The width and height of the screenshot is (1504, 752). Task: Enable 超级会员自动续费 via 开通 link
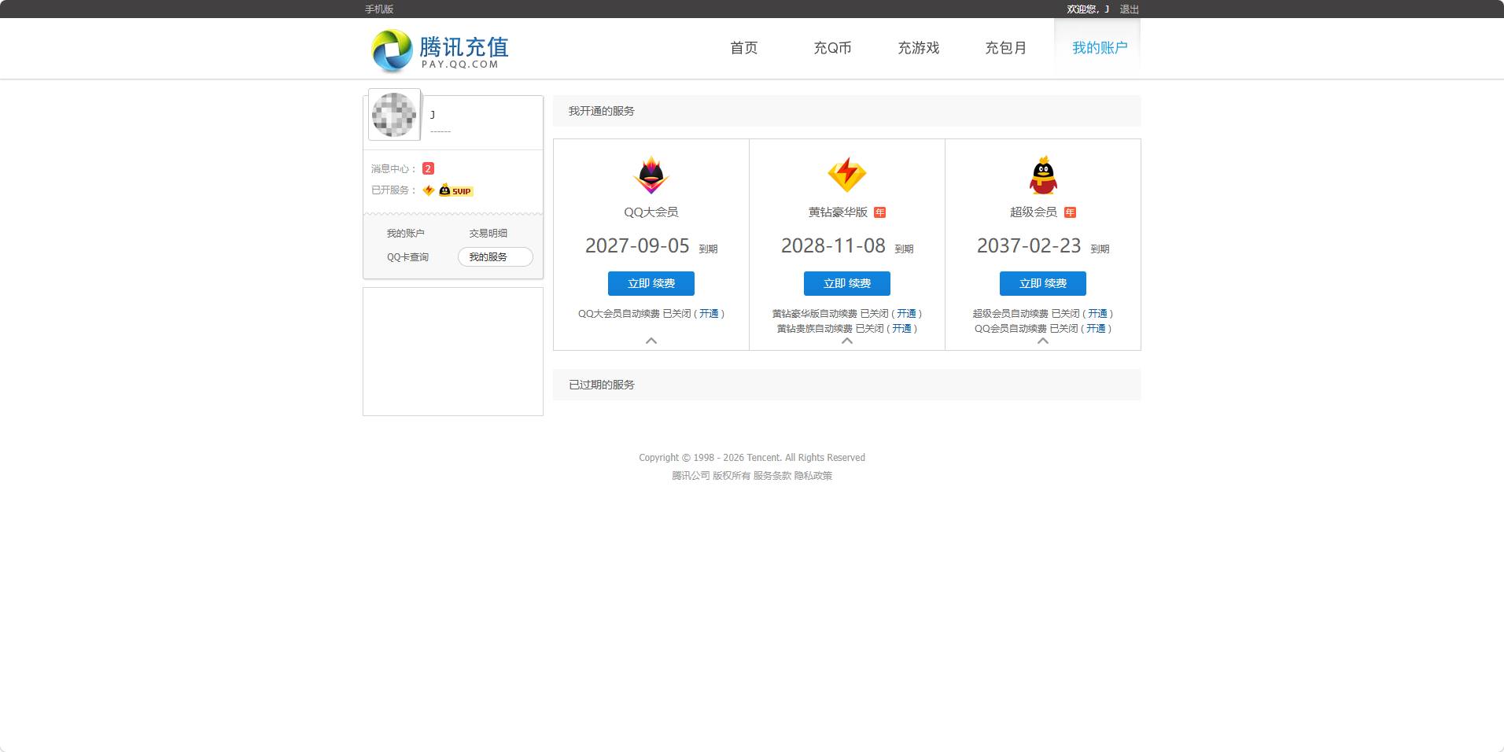coord(1097,314)
